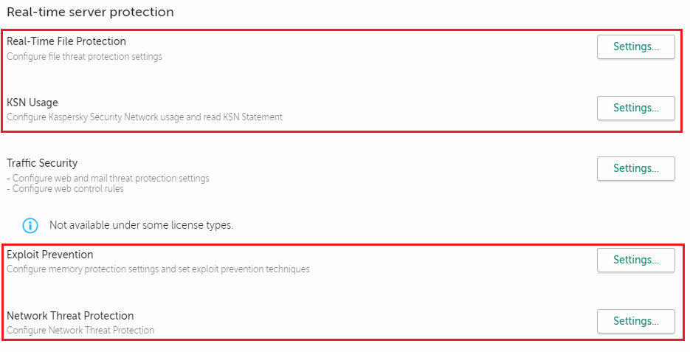Image resolution: width=690 pixels, height=352 pixels.
Task: Select the Network Threat Protection title
Action: (70, 316)
